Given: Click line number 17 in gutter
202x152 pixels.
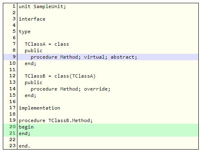Looking at the screenshot, I should (x=13, y=108).
